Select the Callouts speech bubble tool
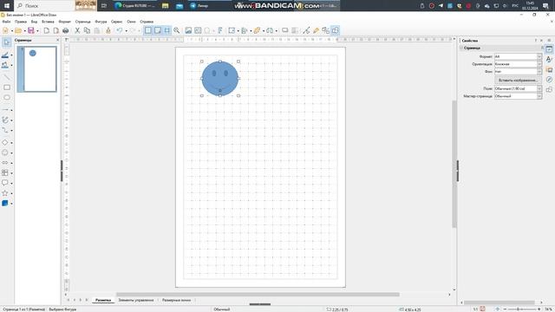555x312 pixels. click(5, 183)
